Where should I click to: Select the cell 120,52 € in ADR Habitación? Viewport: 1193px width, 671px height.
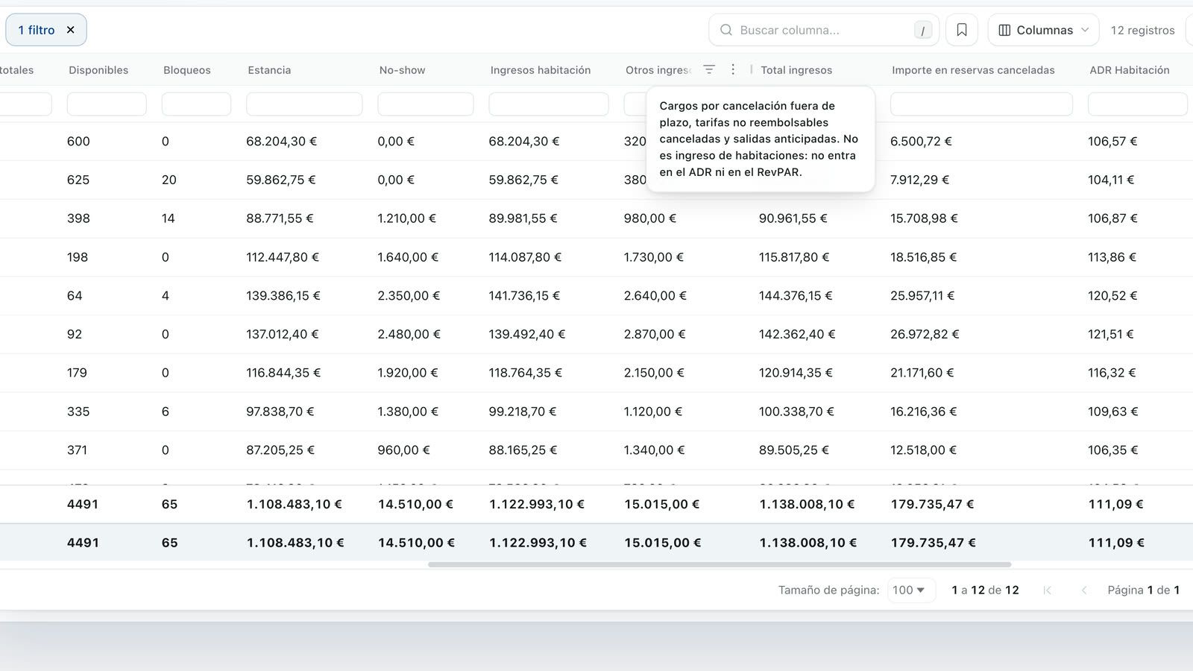click(1112, 296)
